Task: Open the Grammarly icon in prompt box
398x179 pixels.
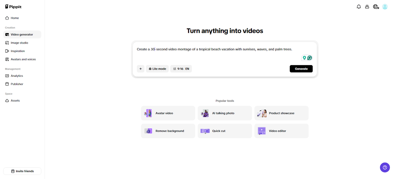Action: [x=309, y=58]
